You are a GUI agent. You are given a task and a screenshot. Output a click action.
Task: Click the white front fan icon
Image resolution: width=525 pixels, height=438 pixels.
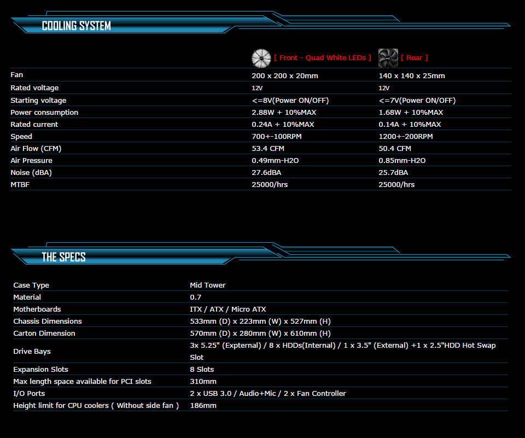[x=261, y=57]
